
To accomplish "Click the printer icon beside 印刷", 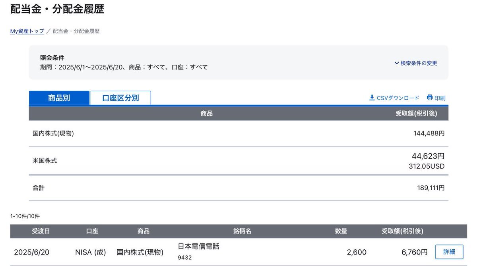I will pyautogui.click(x=430, y=98).
